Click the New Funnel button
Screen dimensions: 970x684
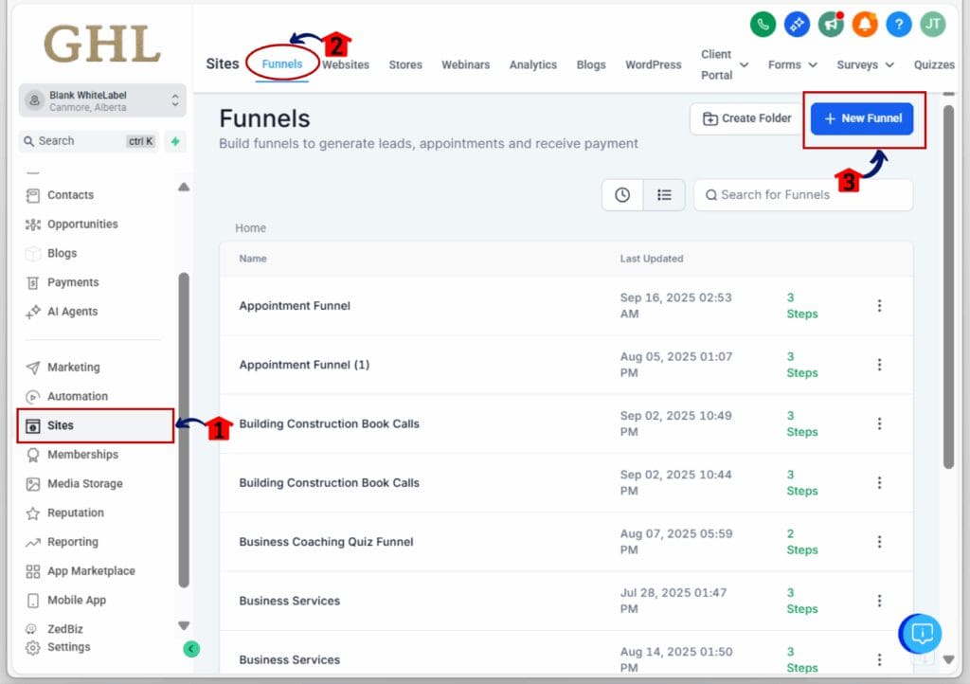click(x=862, y=118)
